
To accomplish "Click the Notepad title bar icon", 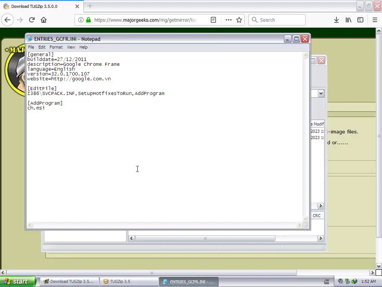I will click(x=30, y=39).
